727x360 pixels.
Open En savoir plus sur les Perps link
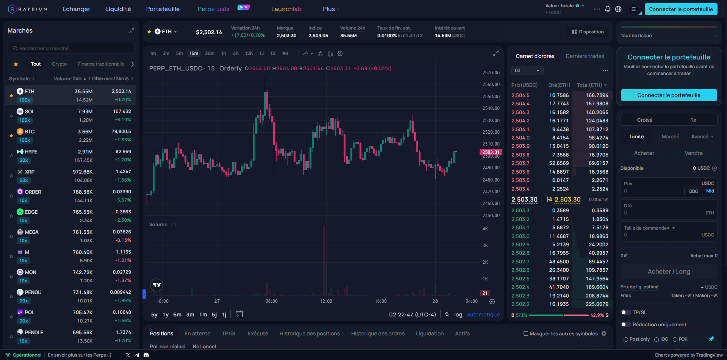(x=80, y=355)
